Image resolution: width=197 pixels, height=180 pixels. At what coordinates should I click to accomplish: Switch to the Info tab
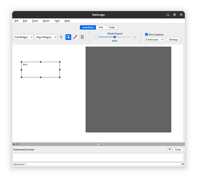(101, 27)
